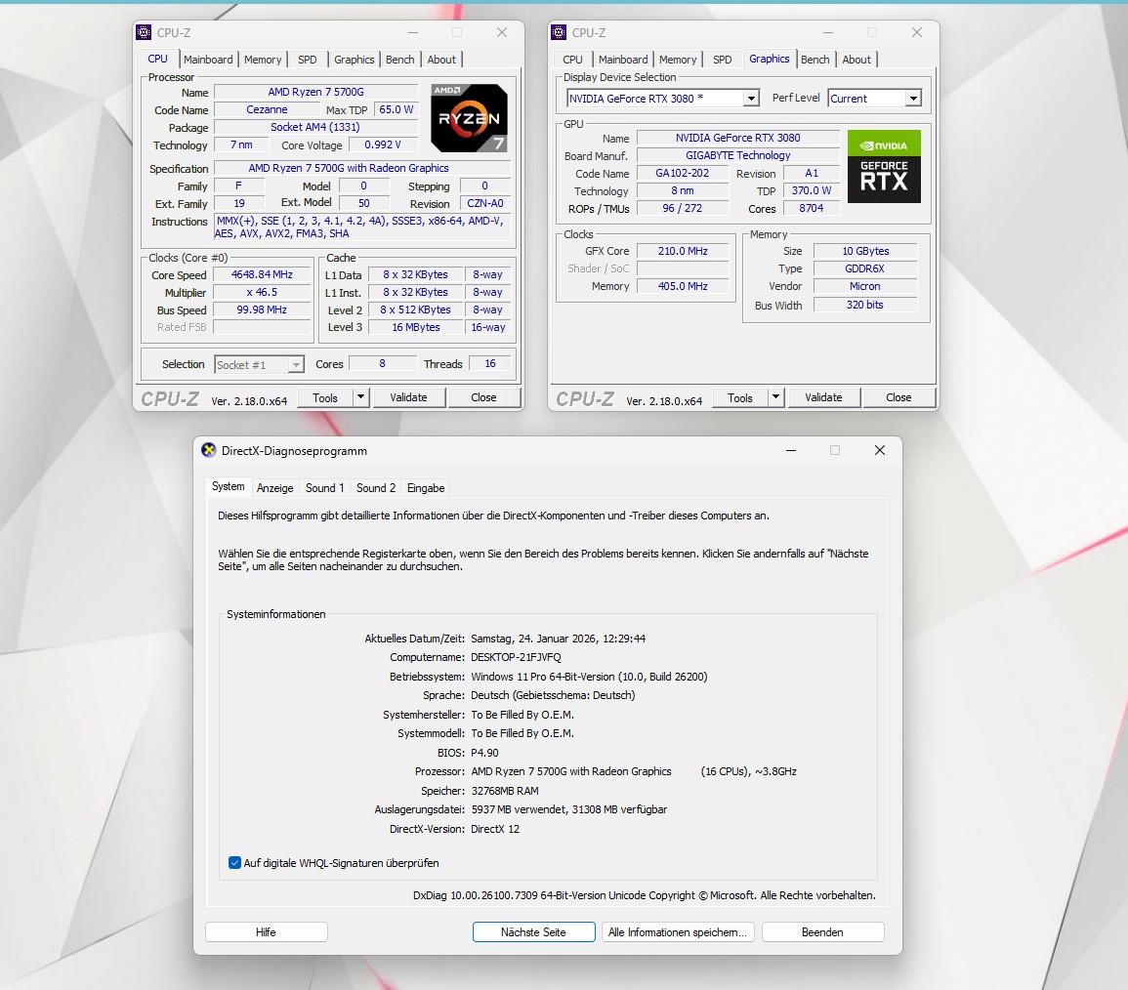Toggle the WHQL-Signaturen überprüfen checkbox
1128x990 pixels.
tap(234, 863)
